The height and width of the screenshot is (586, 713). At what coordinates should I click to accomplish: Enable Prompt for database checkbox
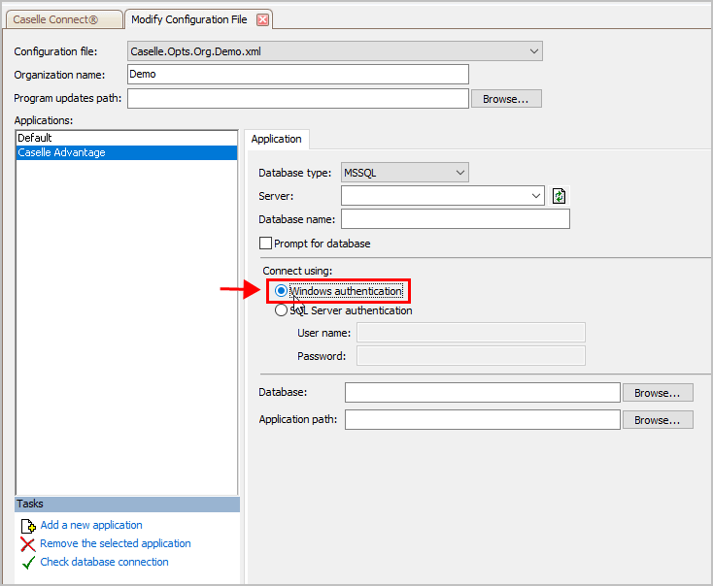pos(265,243)
